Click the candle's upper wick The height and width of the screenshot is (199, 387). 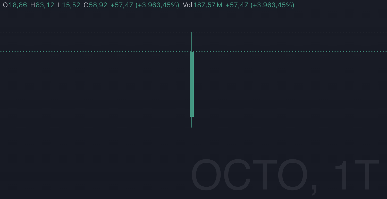192,42
